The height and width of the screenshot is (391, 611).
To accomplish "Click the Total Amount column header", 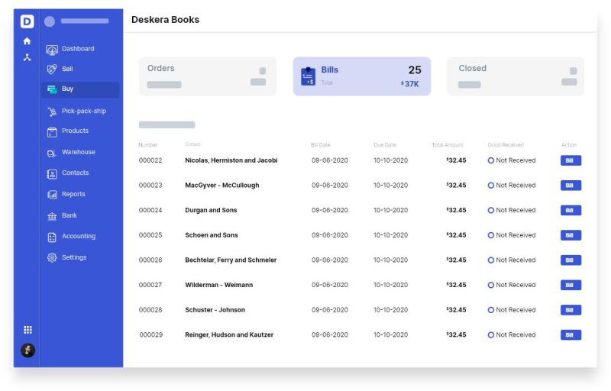I will point(448,145).
